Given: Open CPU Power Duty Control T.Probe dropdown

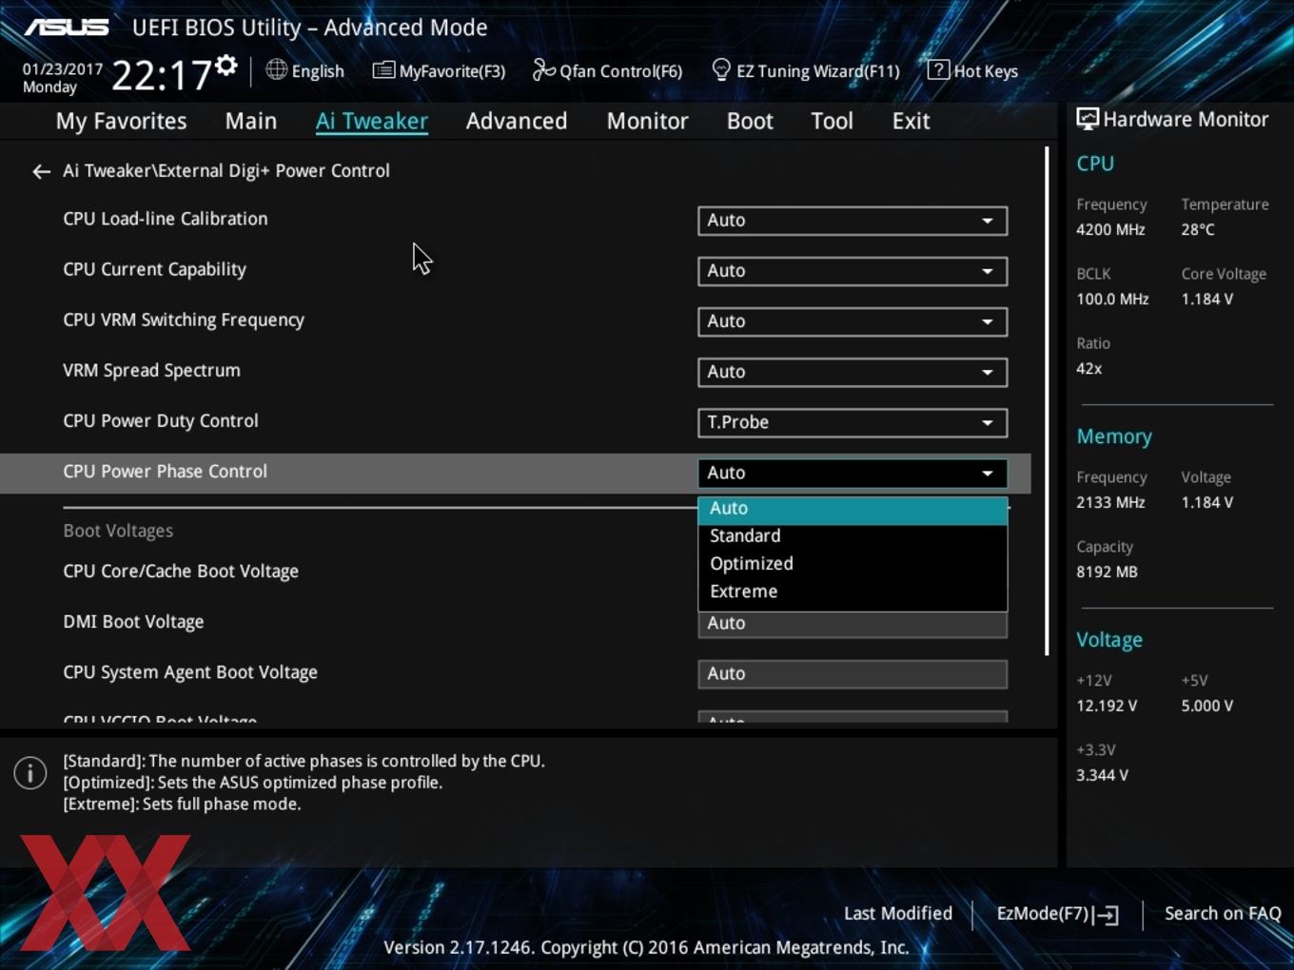Looking at the screenshot, I should (x=853, y=422).
